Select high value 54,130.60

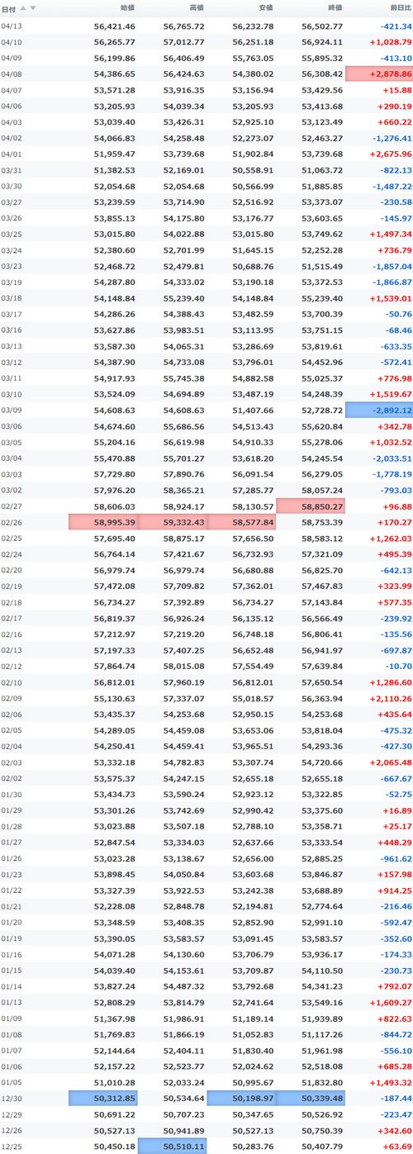click(x=184, y=954)
